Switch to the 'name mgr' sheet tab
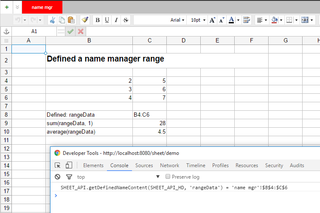The image size is (320, 213). point(42,7)
